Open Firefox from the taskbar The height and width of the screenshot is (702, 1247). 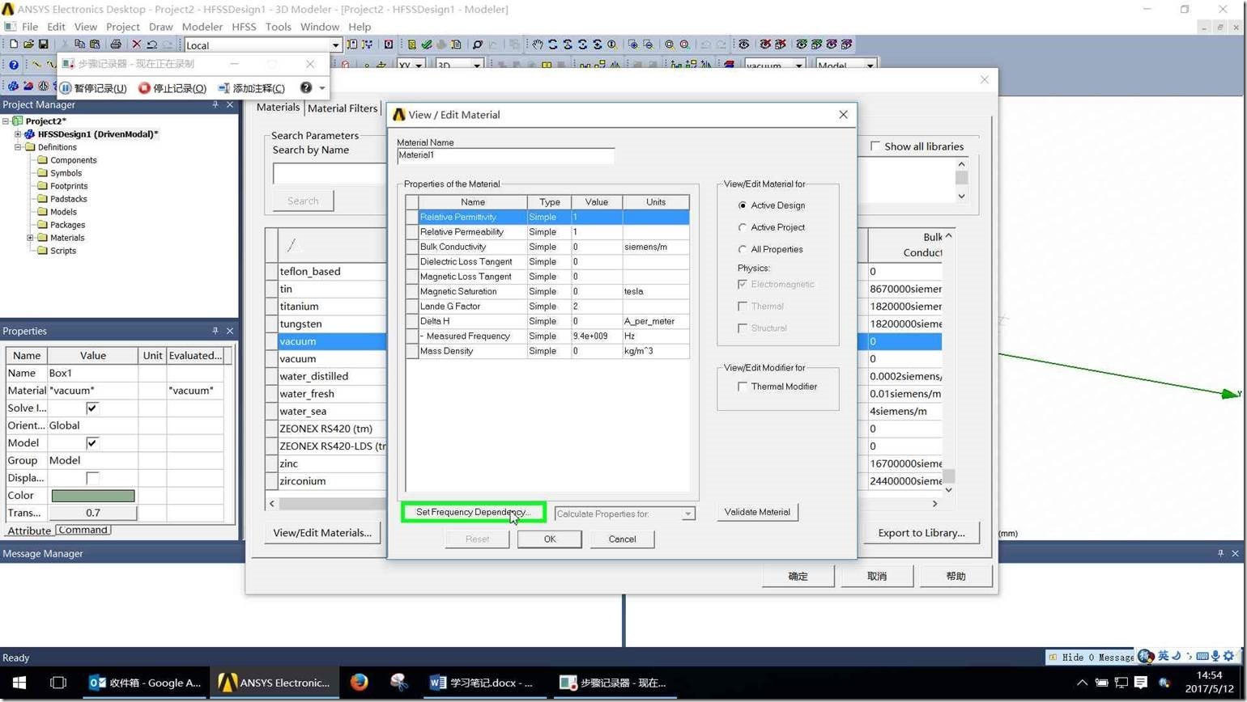point(359,683)
